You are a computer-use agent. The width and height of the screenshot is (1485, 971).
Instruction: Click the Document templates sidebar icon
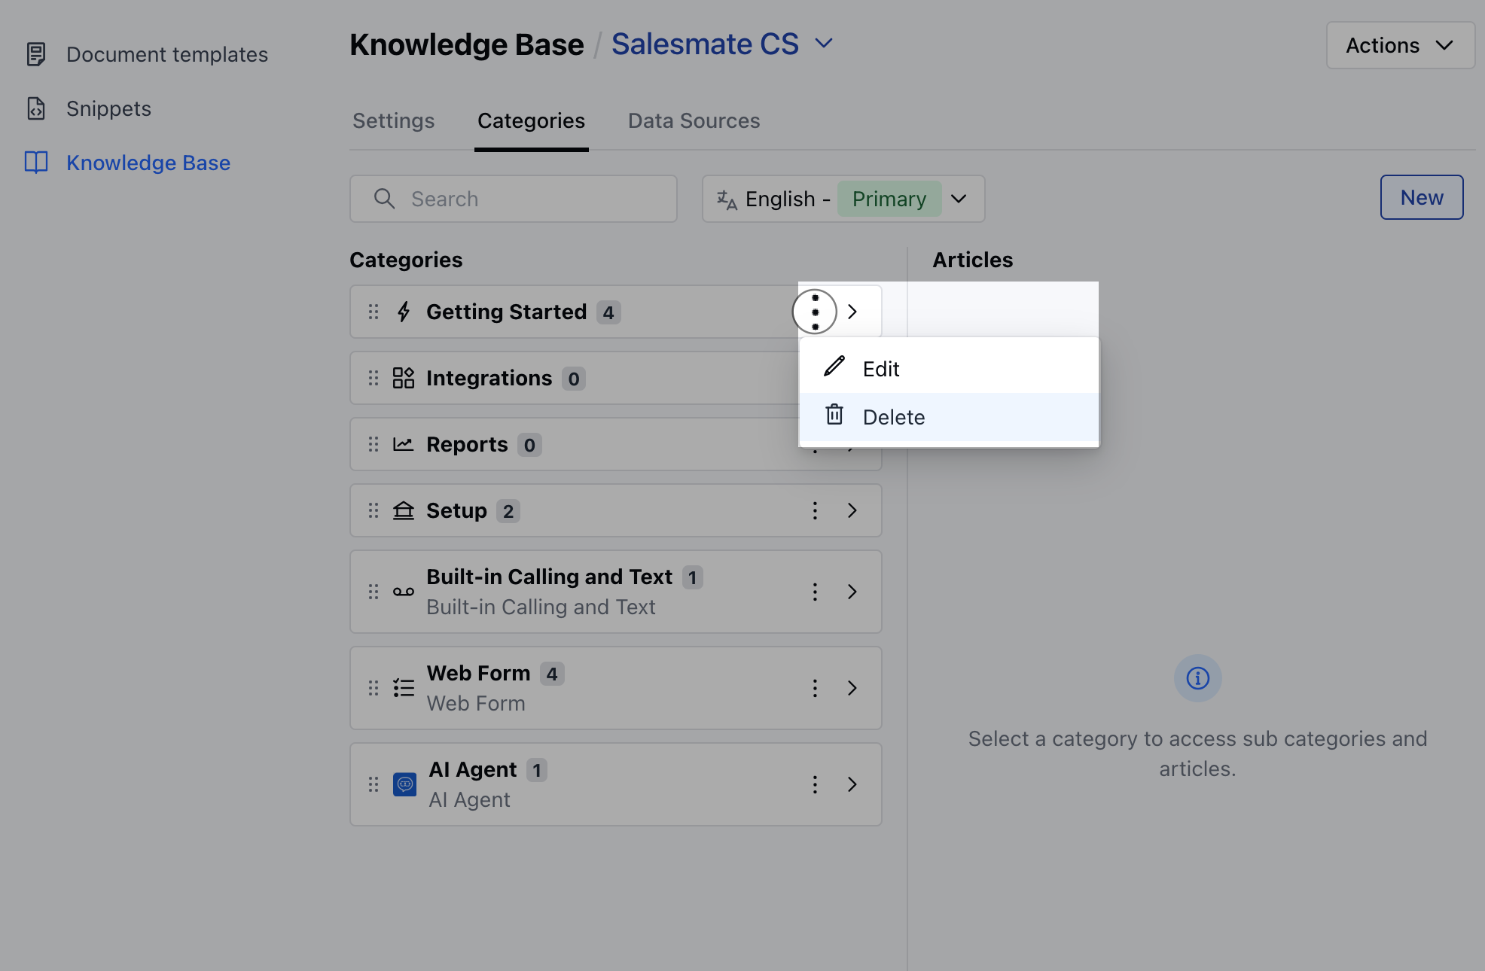pos(36,54)
